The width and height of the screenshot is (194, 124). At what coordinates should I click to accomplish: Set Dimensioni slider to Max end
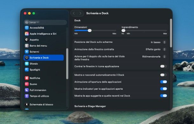coord(116,30)
